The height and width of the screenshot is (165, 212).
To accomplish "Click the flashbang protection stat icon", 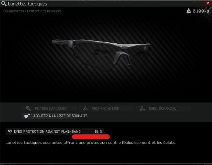I will (10, 131).
